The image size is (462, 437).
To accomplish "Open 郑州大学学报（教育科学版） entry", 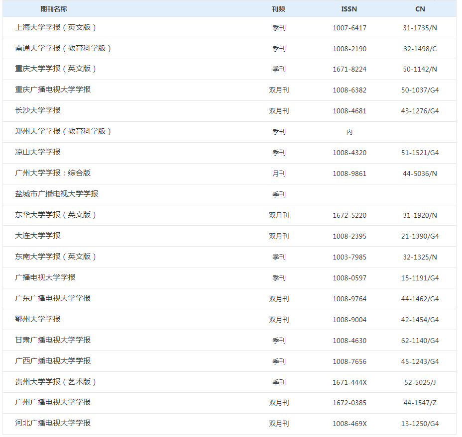I will 63,132.
